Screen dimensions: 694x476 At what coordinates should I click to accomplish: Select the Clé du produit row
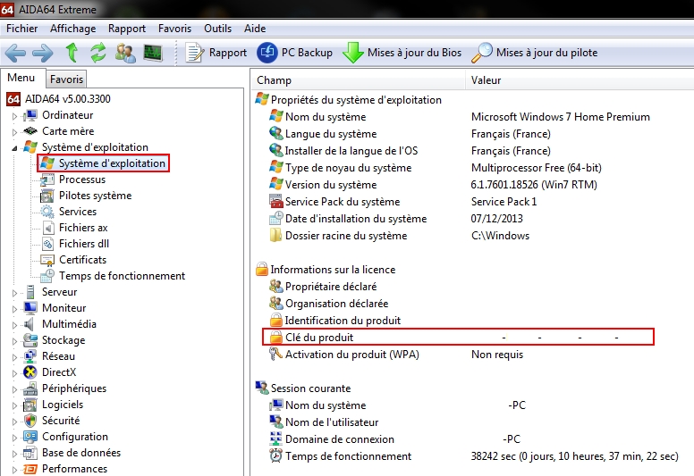[x=458, y=337]
